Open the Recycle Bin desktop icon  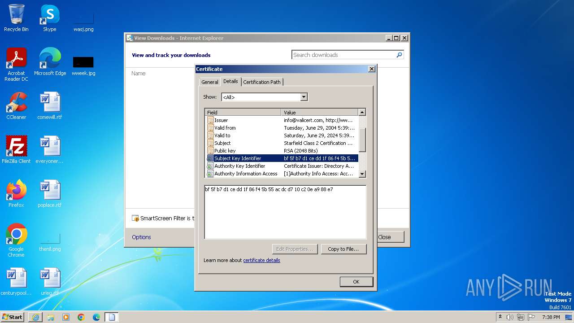16,18
